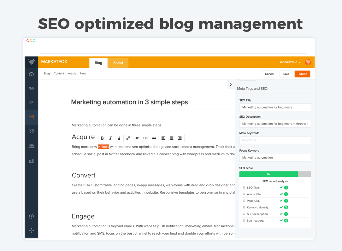The width and height of the screenshot is (342, 251).
Task: Open the blog content sidebar icon
Action: point(32,117)
